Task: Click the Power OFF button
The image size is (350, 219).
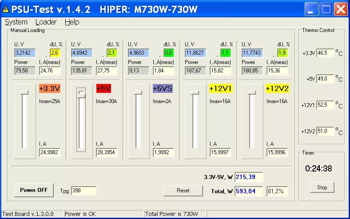Action: 34,190
